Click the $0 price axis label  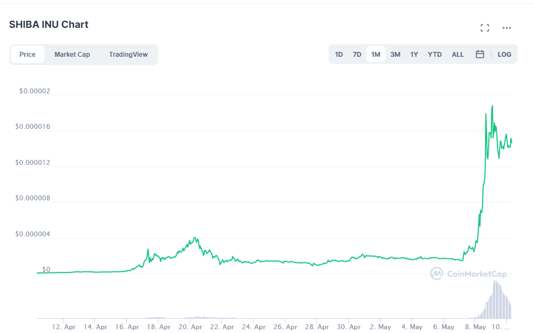(46, 270)
